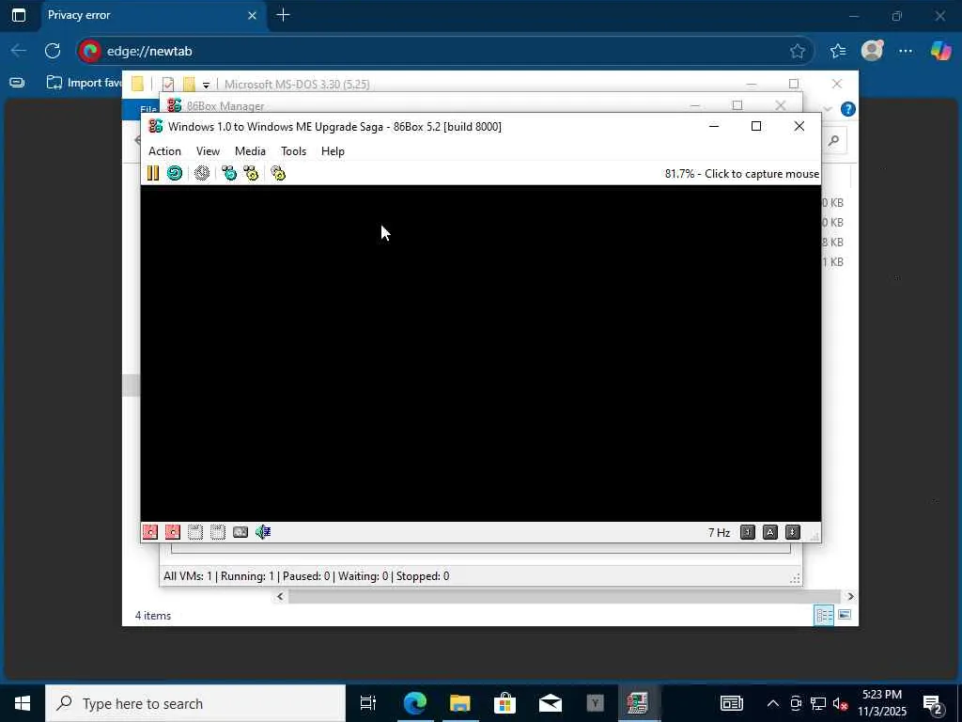Click the taskbar 'Type here to search' box

click(195, 703)
